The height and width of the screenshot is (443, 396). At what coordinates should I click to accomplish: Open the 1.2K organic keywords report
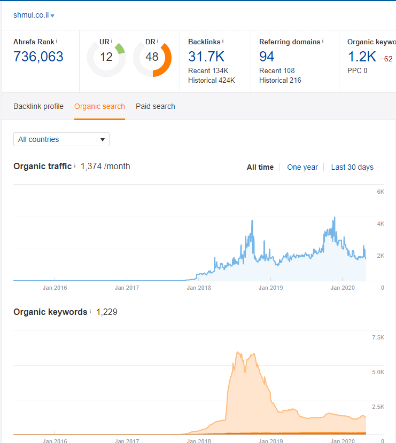tap(362, 57)
